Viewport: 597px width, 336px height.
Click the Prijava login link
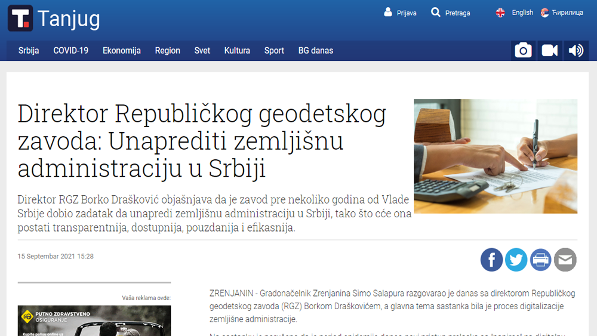tap(407, 13)
